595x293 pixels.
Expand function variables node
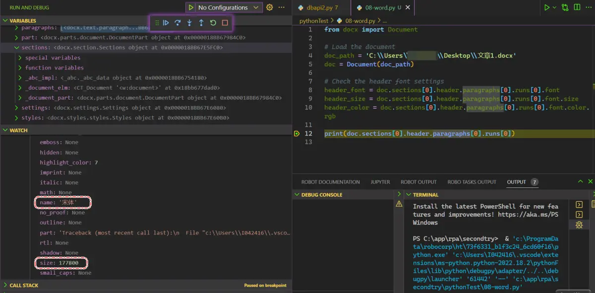click(20, 68)
